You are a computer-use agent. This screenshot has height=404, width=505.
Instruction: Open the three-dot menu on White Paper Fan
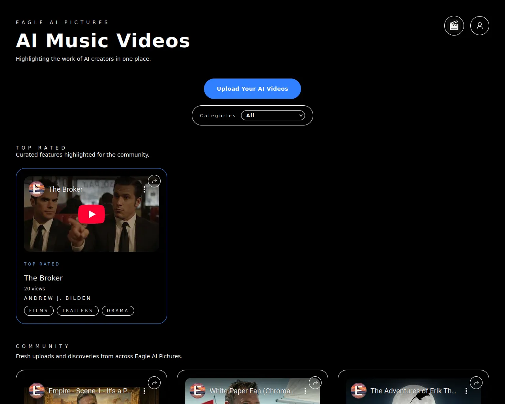[305, 391]
